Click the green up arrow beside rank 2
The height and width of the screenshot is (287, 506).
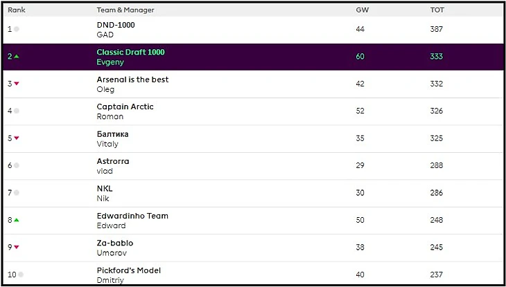17,57
